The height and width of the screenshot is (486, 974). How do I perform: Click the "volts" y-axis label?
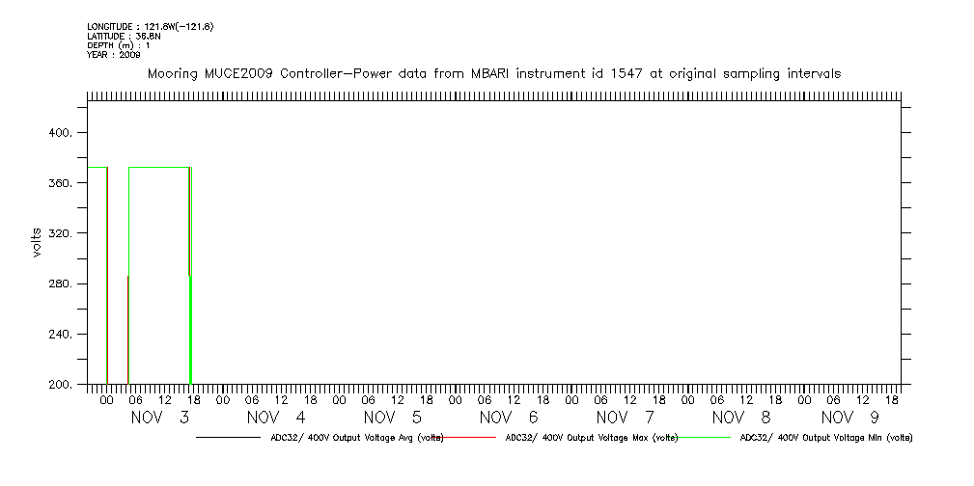pos(37,241)
